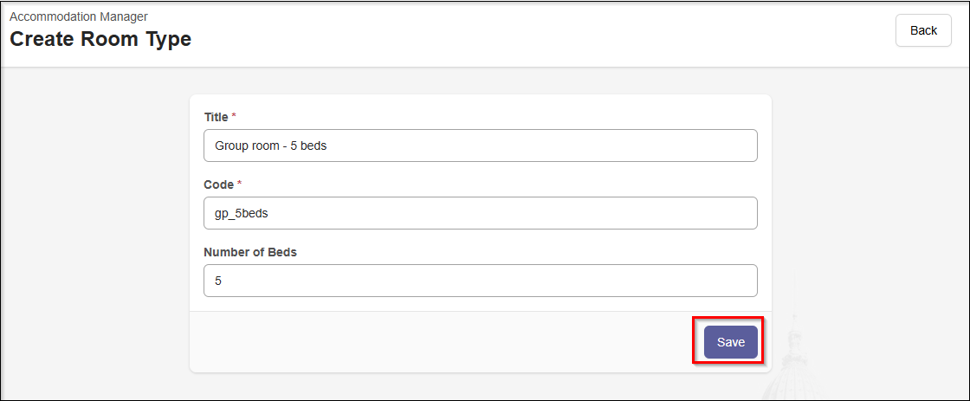The image size is (970, 401).
Task: Focus the Title input field
Action: (480, 146)
